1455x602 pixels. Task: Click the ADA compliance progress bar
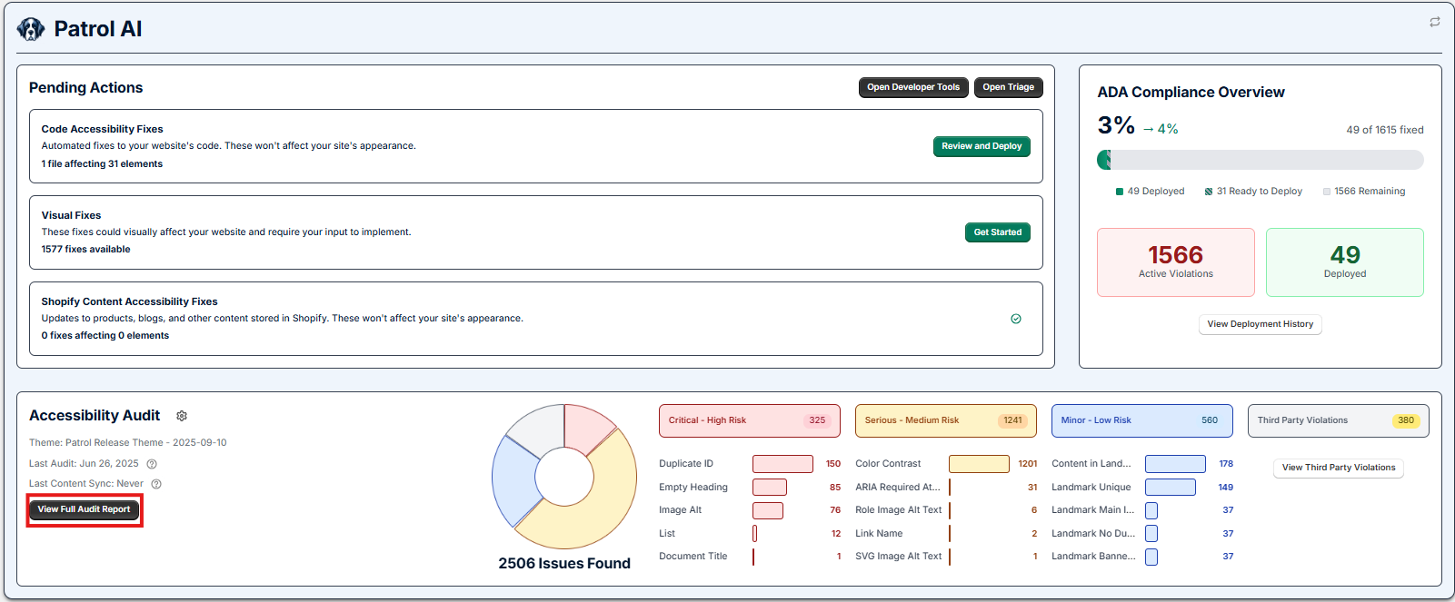(1261, 160)
